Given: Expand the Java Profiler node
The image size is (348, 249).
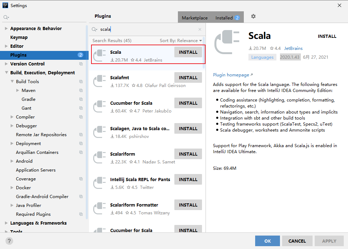Looking at the screenshot, I should pos(12,205).
